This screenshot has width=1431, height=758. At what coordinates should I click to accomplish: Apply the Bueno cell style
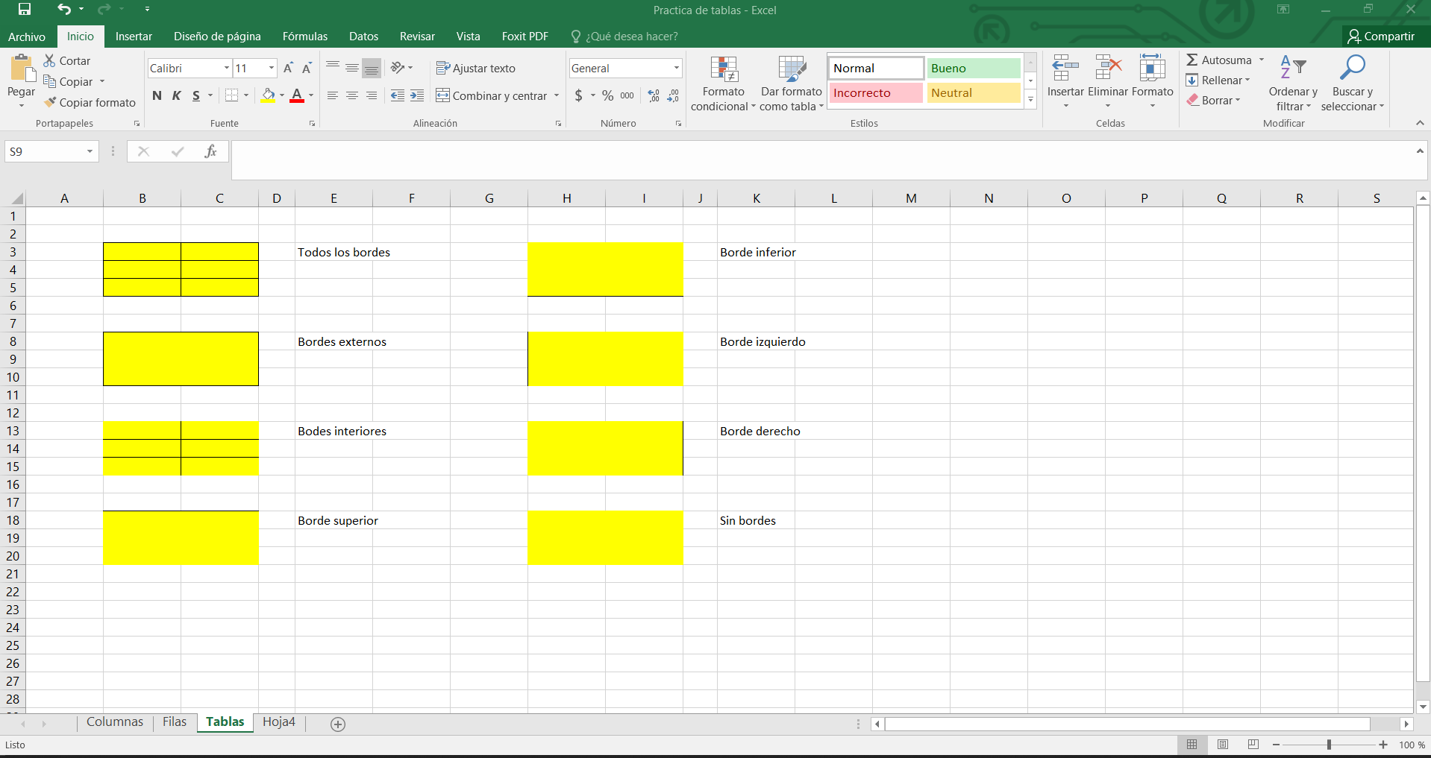tap(973, 69)
